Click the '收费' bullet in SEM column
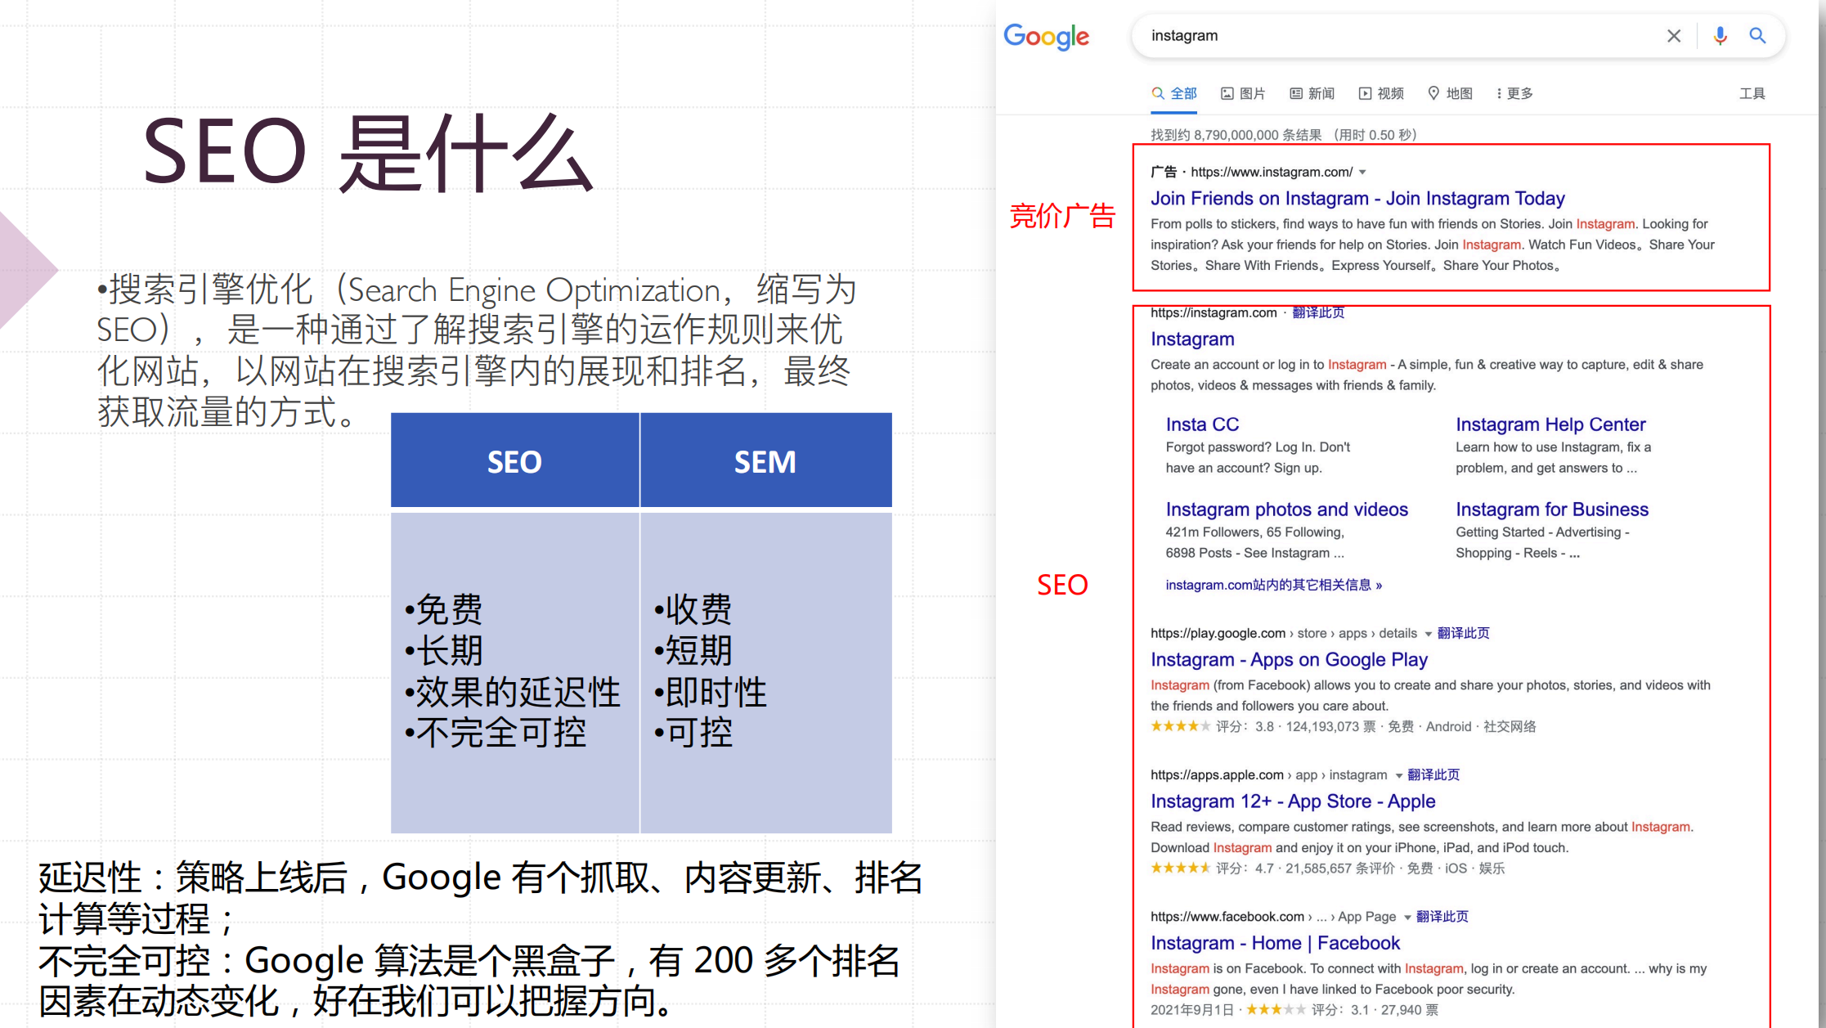 click(x=693, y=609)
